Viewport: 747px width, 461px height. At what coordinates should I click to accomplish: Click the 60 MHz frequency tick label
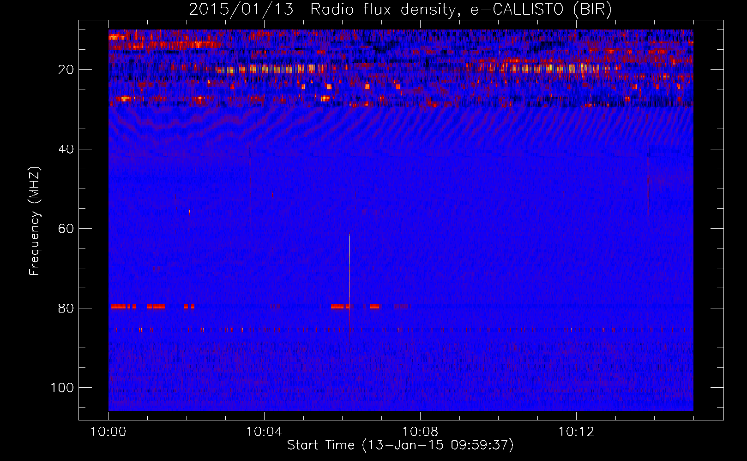[66, 229]
